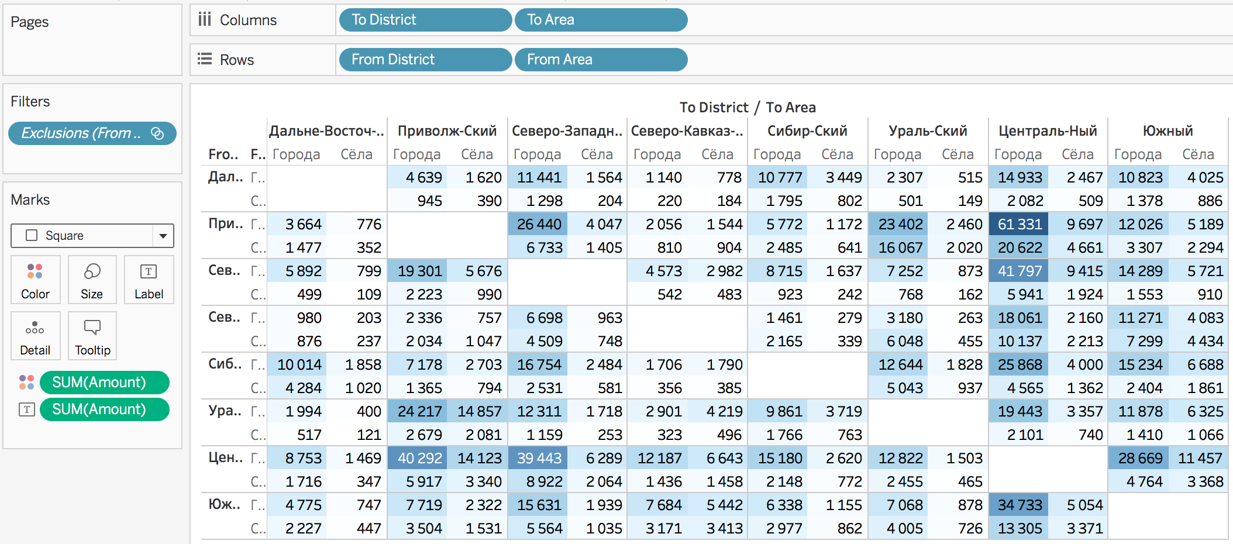
Task: Click the Columns shelf icon
Action: click(204, 20)
